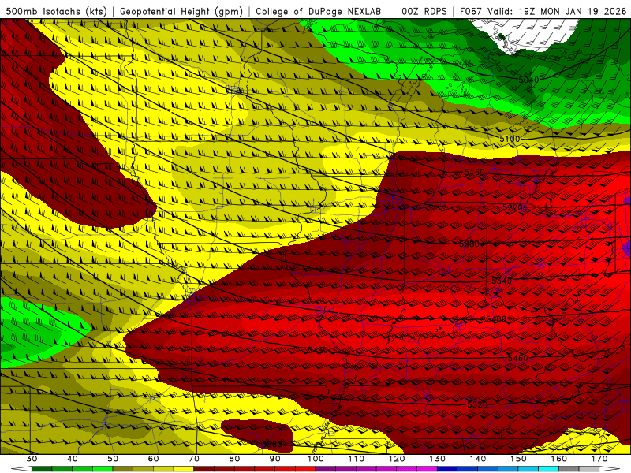Click the legend value 30
This screenshot has width=631, height=473.
[x=32, y=459]
